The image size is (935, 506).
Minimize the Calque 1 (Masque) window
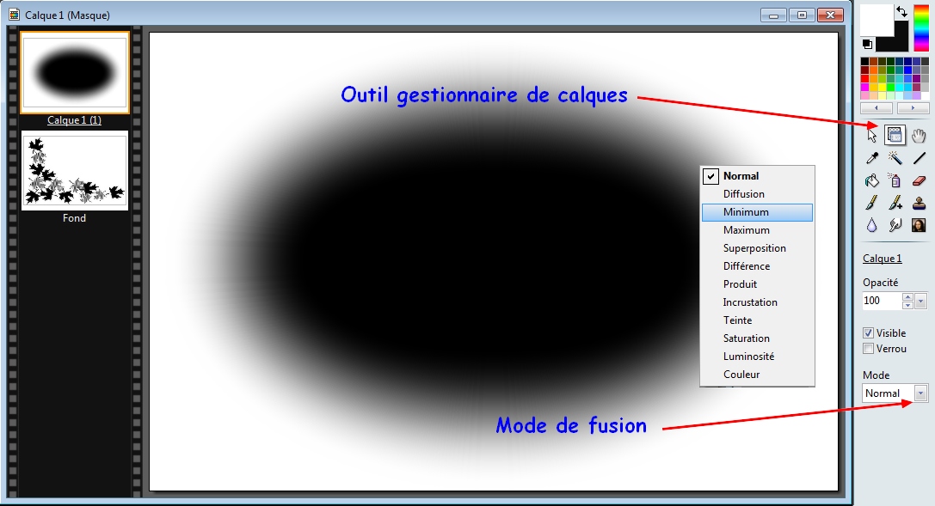point(774,15)
